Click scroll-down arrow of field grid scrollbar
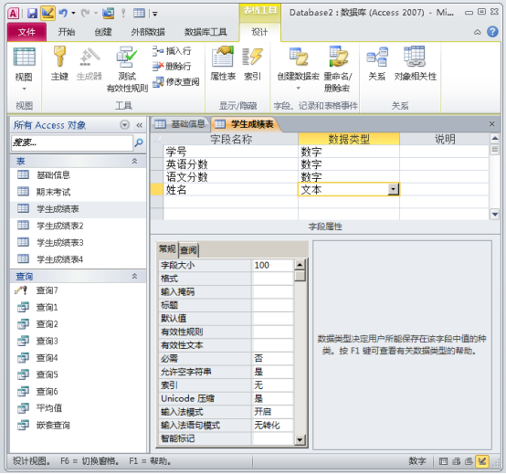506x474 pixels. coord(494,214)
